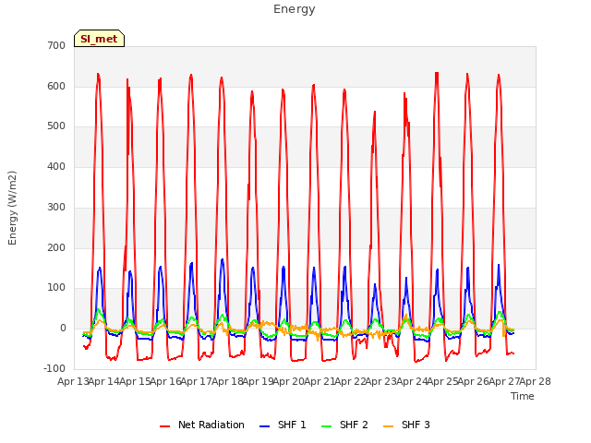Click the SHF 3 legend entry
Screen dimensions: 591x443
[406, 425]
